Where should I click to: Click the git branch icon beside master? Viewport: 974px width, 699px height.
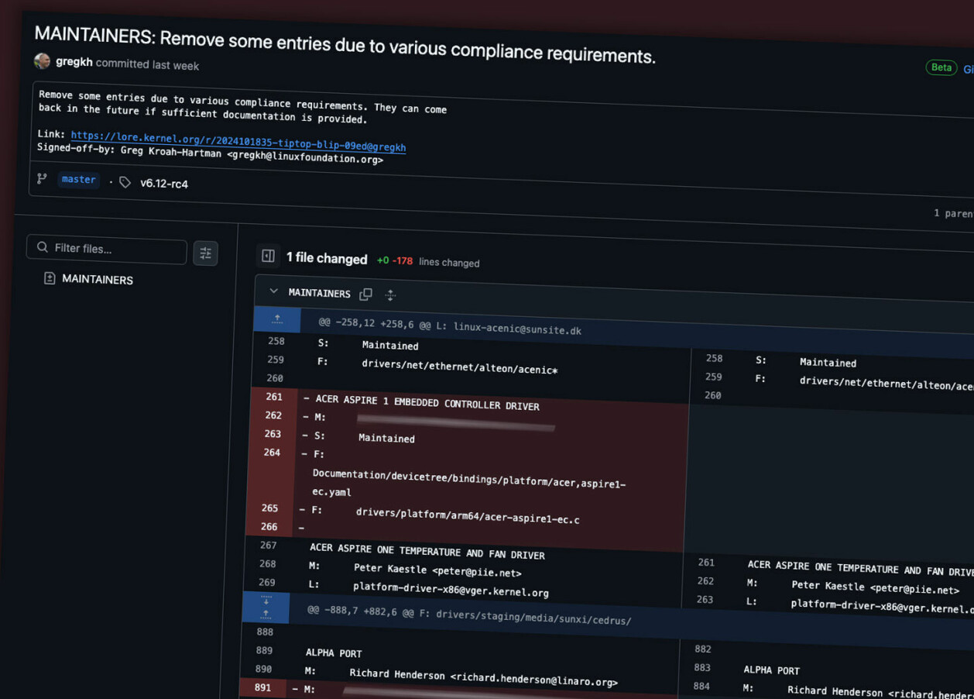point(42,178)
